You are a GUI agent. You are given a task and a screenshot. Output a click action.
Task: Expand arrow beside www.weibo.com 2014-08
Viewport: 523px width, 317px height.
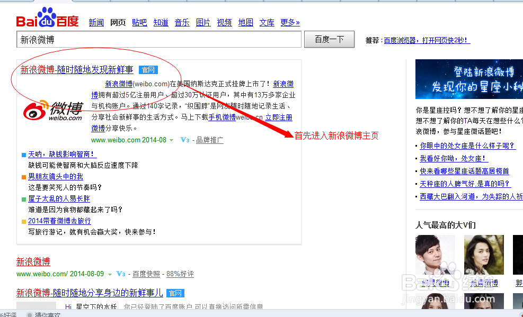tap(172, 141)
